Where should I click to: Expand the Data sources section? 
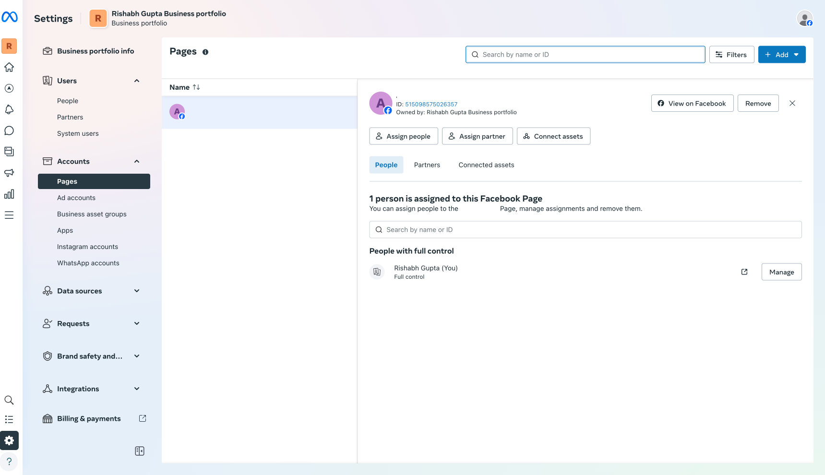pos(137,291)
